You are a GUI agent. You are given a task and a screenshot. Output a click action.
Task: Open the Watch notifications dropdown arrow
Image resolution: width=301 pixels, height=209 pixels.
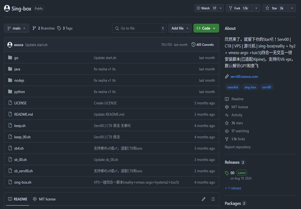coord(221,8)
